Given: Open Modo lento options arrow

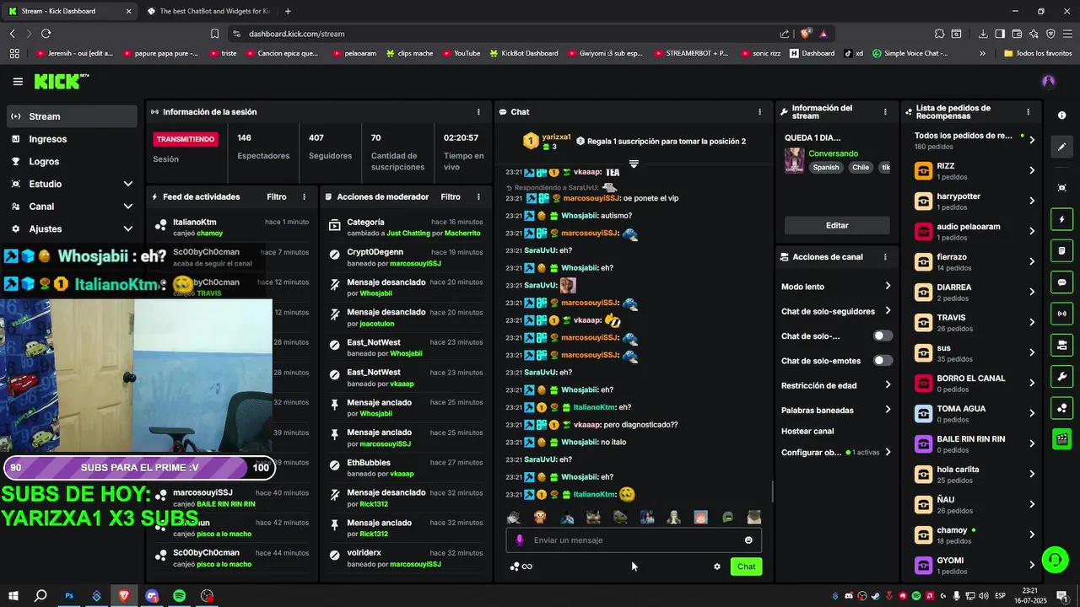Looking at the screenshot, I should (888, 287).
